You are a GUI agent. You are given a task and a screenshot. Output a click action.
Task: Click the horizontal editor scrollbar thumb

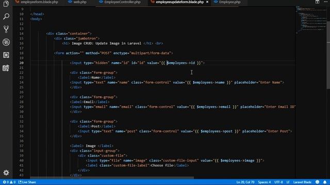pyautogui.click(x=112, y=178)
